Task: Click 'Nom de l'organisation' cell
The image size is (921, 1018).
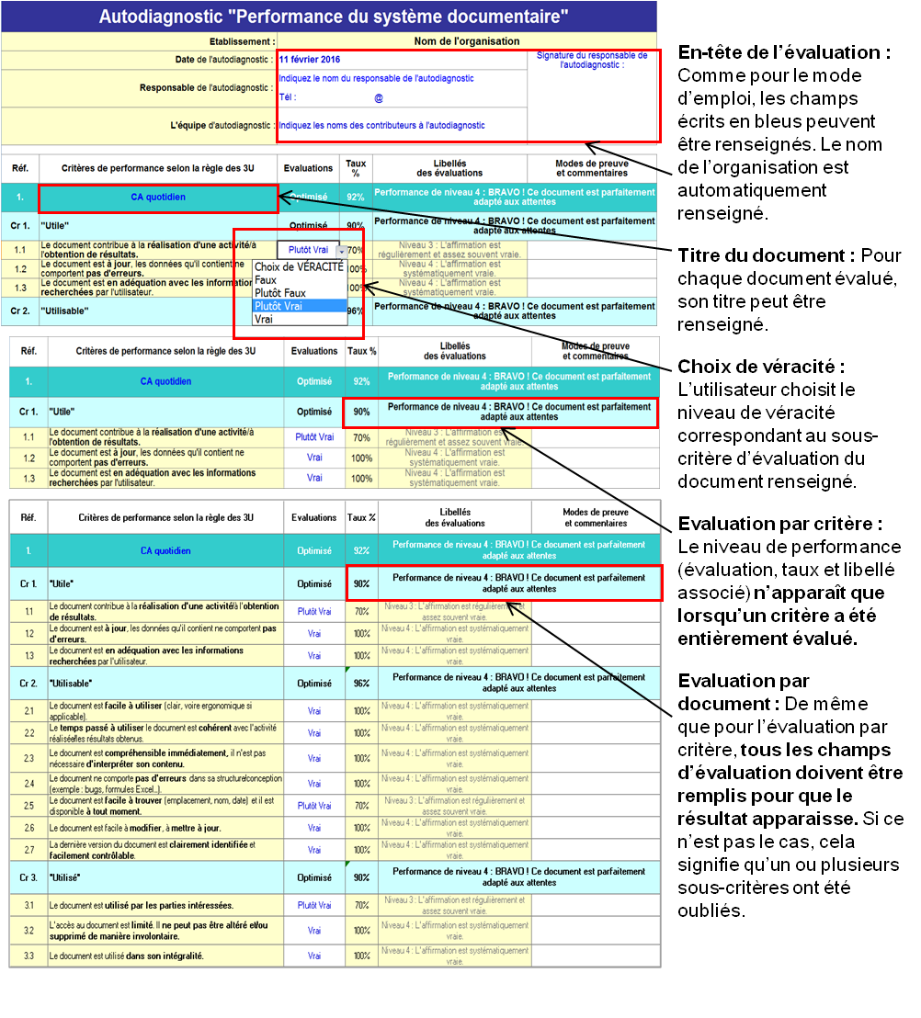Action: coord(466,41)
